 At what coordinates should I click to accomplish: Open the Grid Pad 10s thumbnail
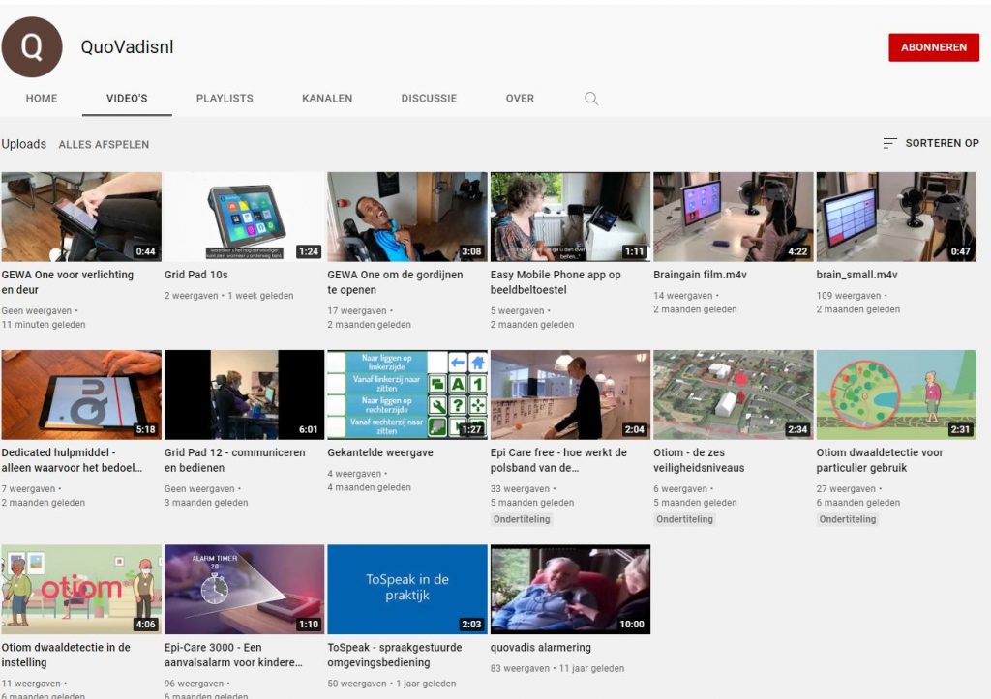tap(244, 217)
